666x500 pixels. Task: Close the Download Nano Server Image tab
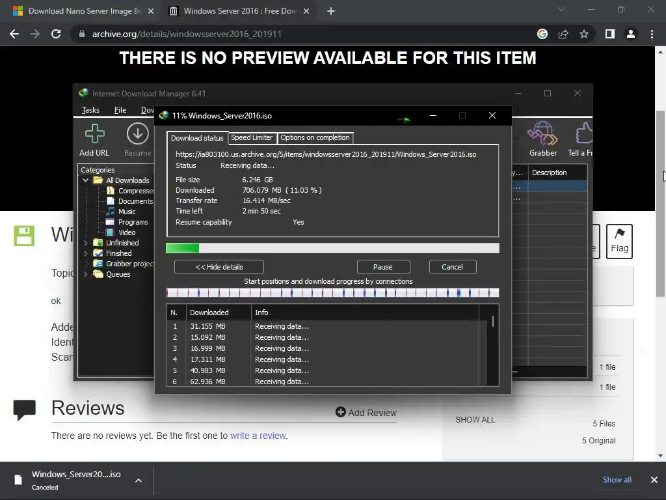coord(151,11)
